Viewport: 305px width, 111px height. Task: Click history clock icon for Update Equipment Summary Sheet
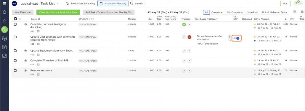pyautogui.click(x=25, y=51)
